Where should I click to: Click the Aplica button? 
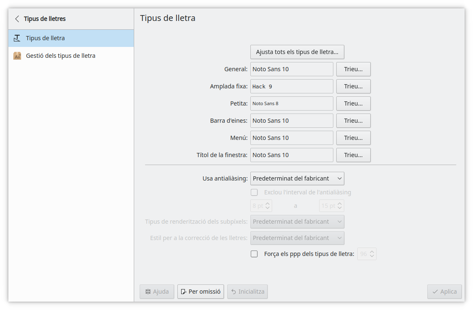click(x=444, y=292)
